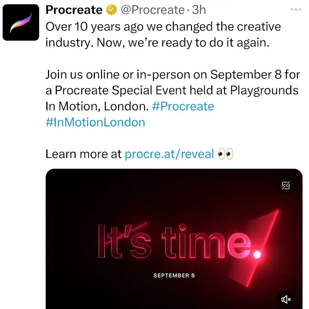Open the @Procreate handle
The height and width of the screenshot is (309, 309).
153,10
